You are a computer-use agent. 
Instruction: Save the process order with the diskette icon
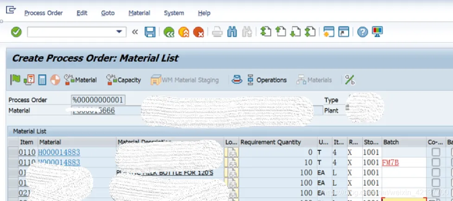(x=150, y=32)
